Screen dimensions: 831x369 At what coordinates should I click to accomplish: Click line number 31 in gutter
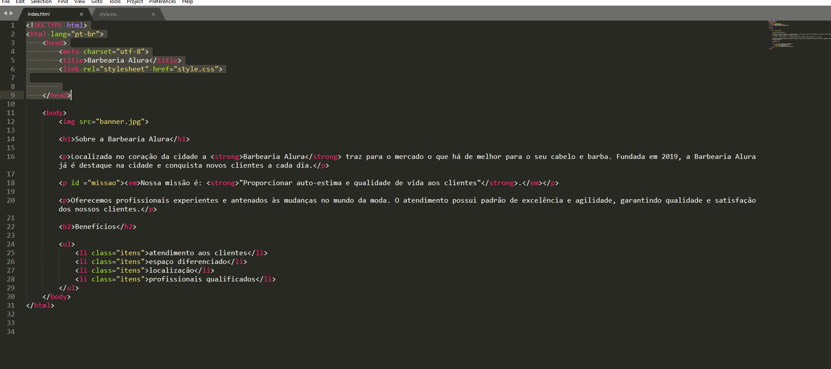tap(11, 306)
